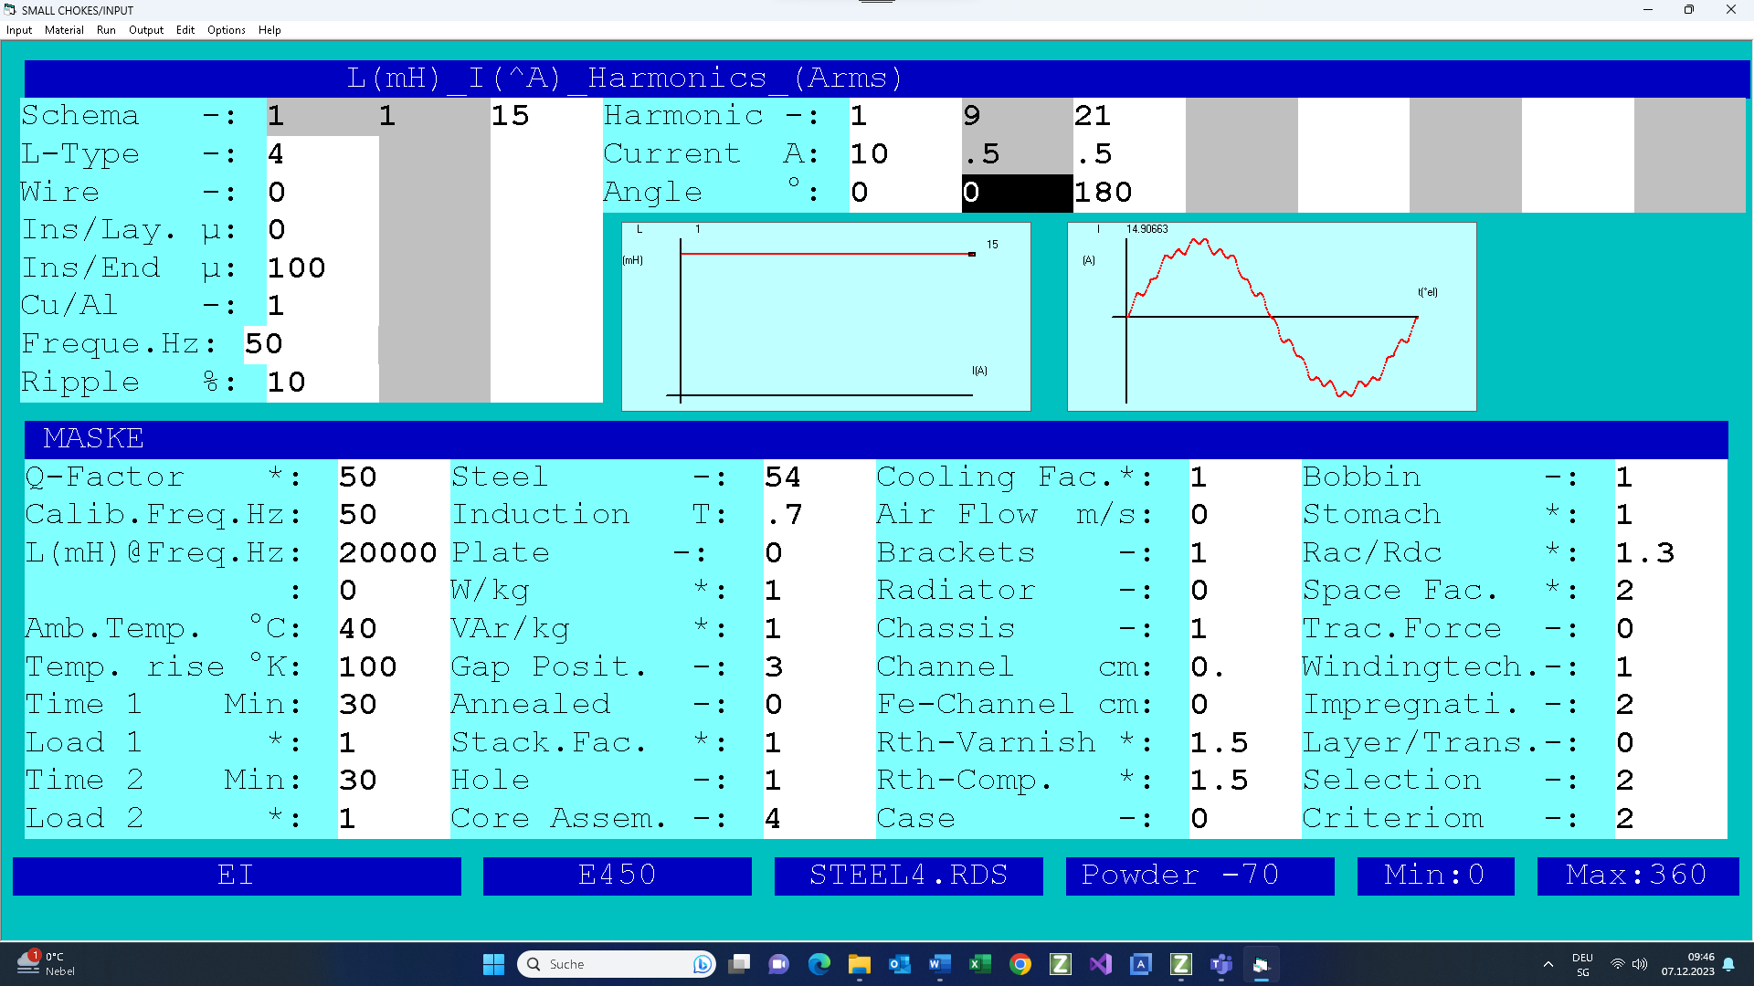This screenshot has height=986, width=1754.
Task: Select the Wire field value 0
Action: point(322,193)
